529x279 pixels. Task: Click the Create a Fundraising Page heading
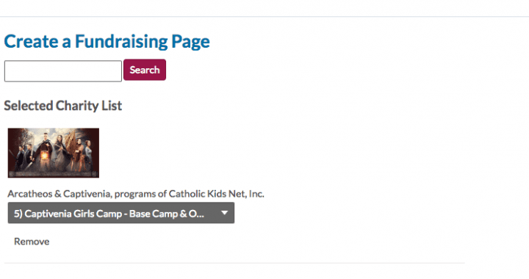[x=107, y=42]
